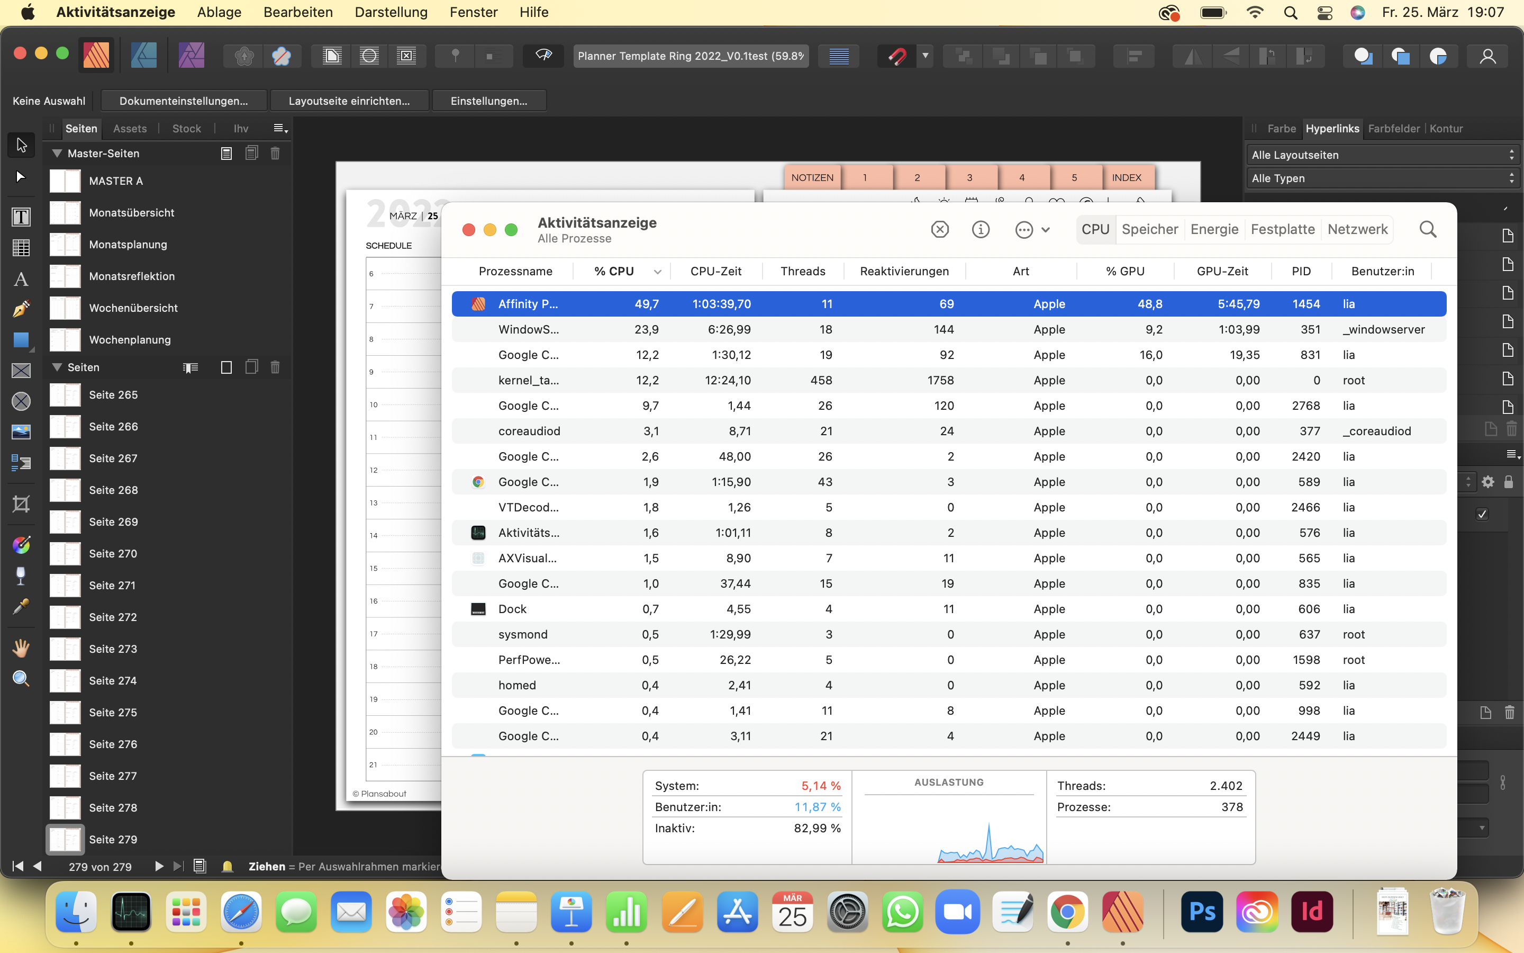Collapse the Master-Seiten section
This screenshot has height=953, width=1524.
click(x=57, y=153)
